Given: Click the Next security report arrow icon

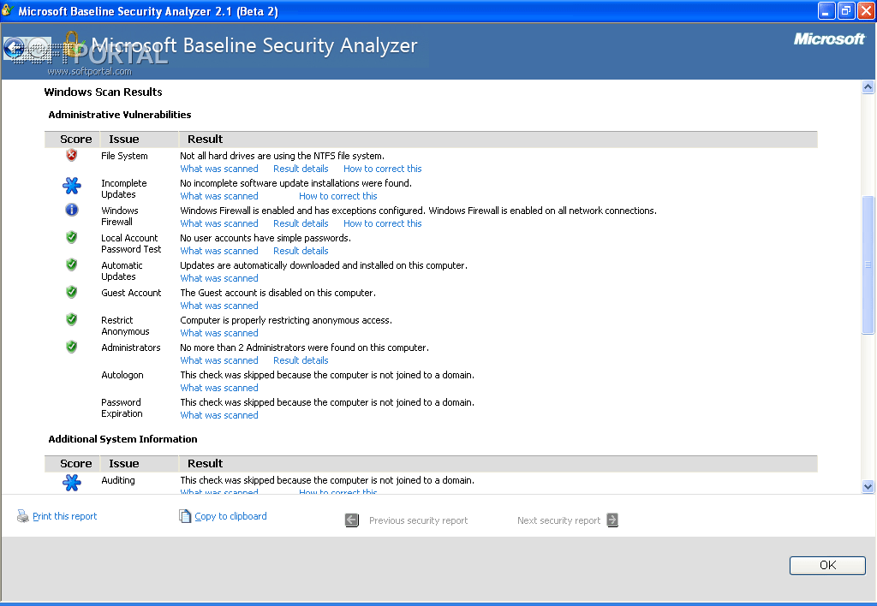Looking at the screenshot, I should pyautogui.click(x=612, y=520).
